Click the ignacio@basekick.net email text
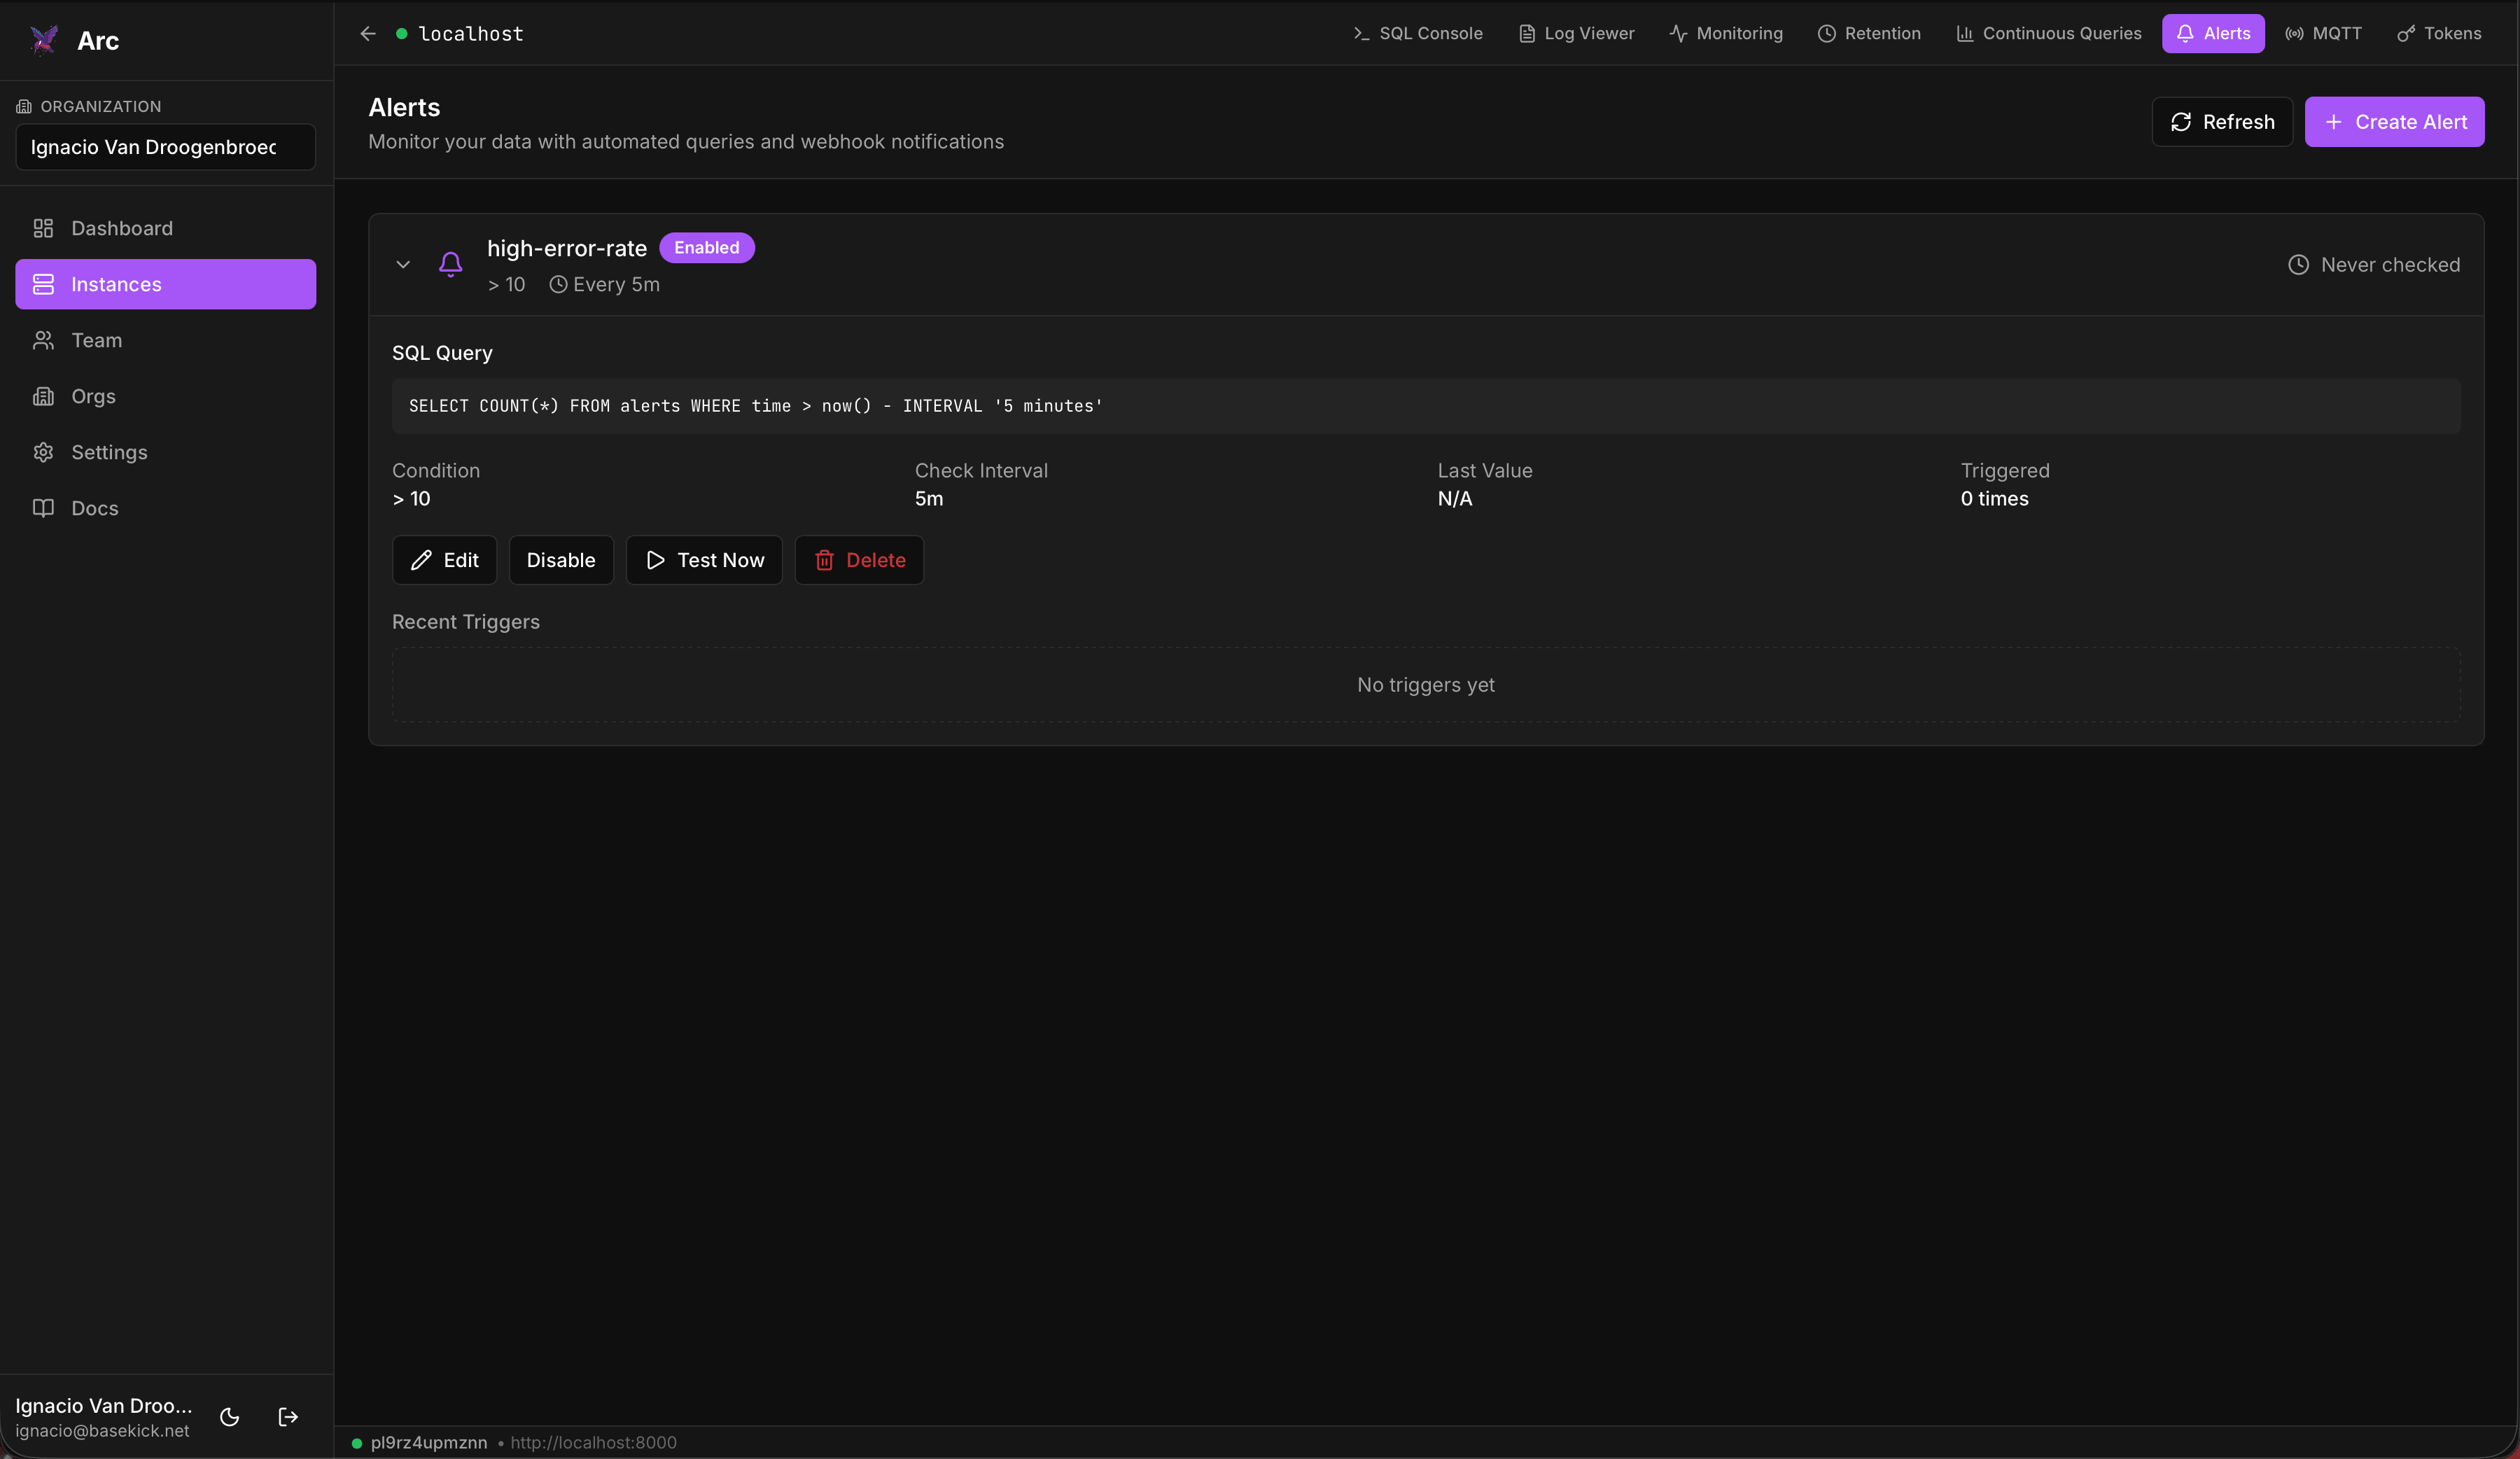Image resolution: width=2520 pixels, height=1459 pixels. tap(102, 1430)
